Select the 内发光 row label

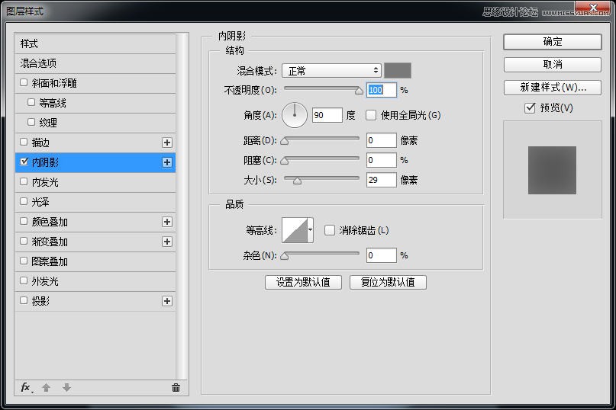click(x=45, y=182)
